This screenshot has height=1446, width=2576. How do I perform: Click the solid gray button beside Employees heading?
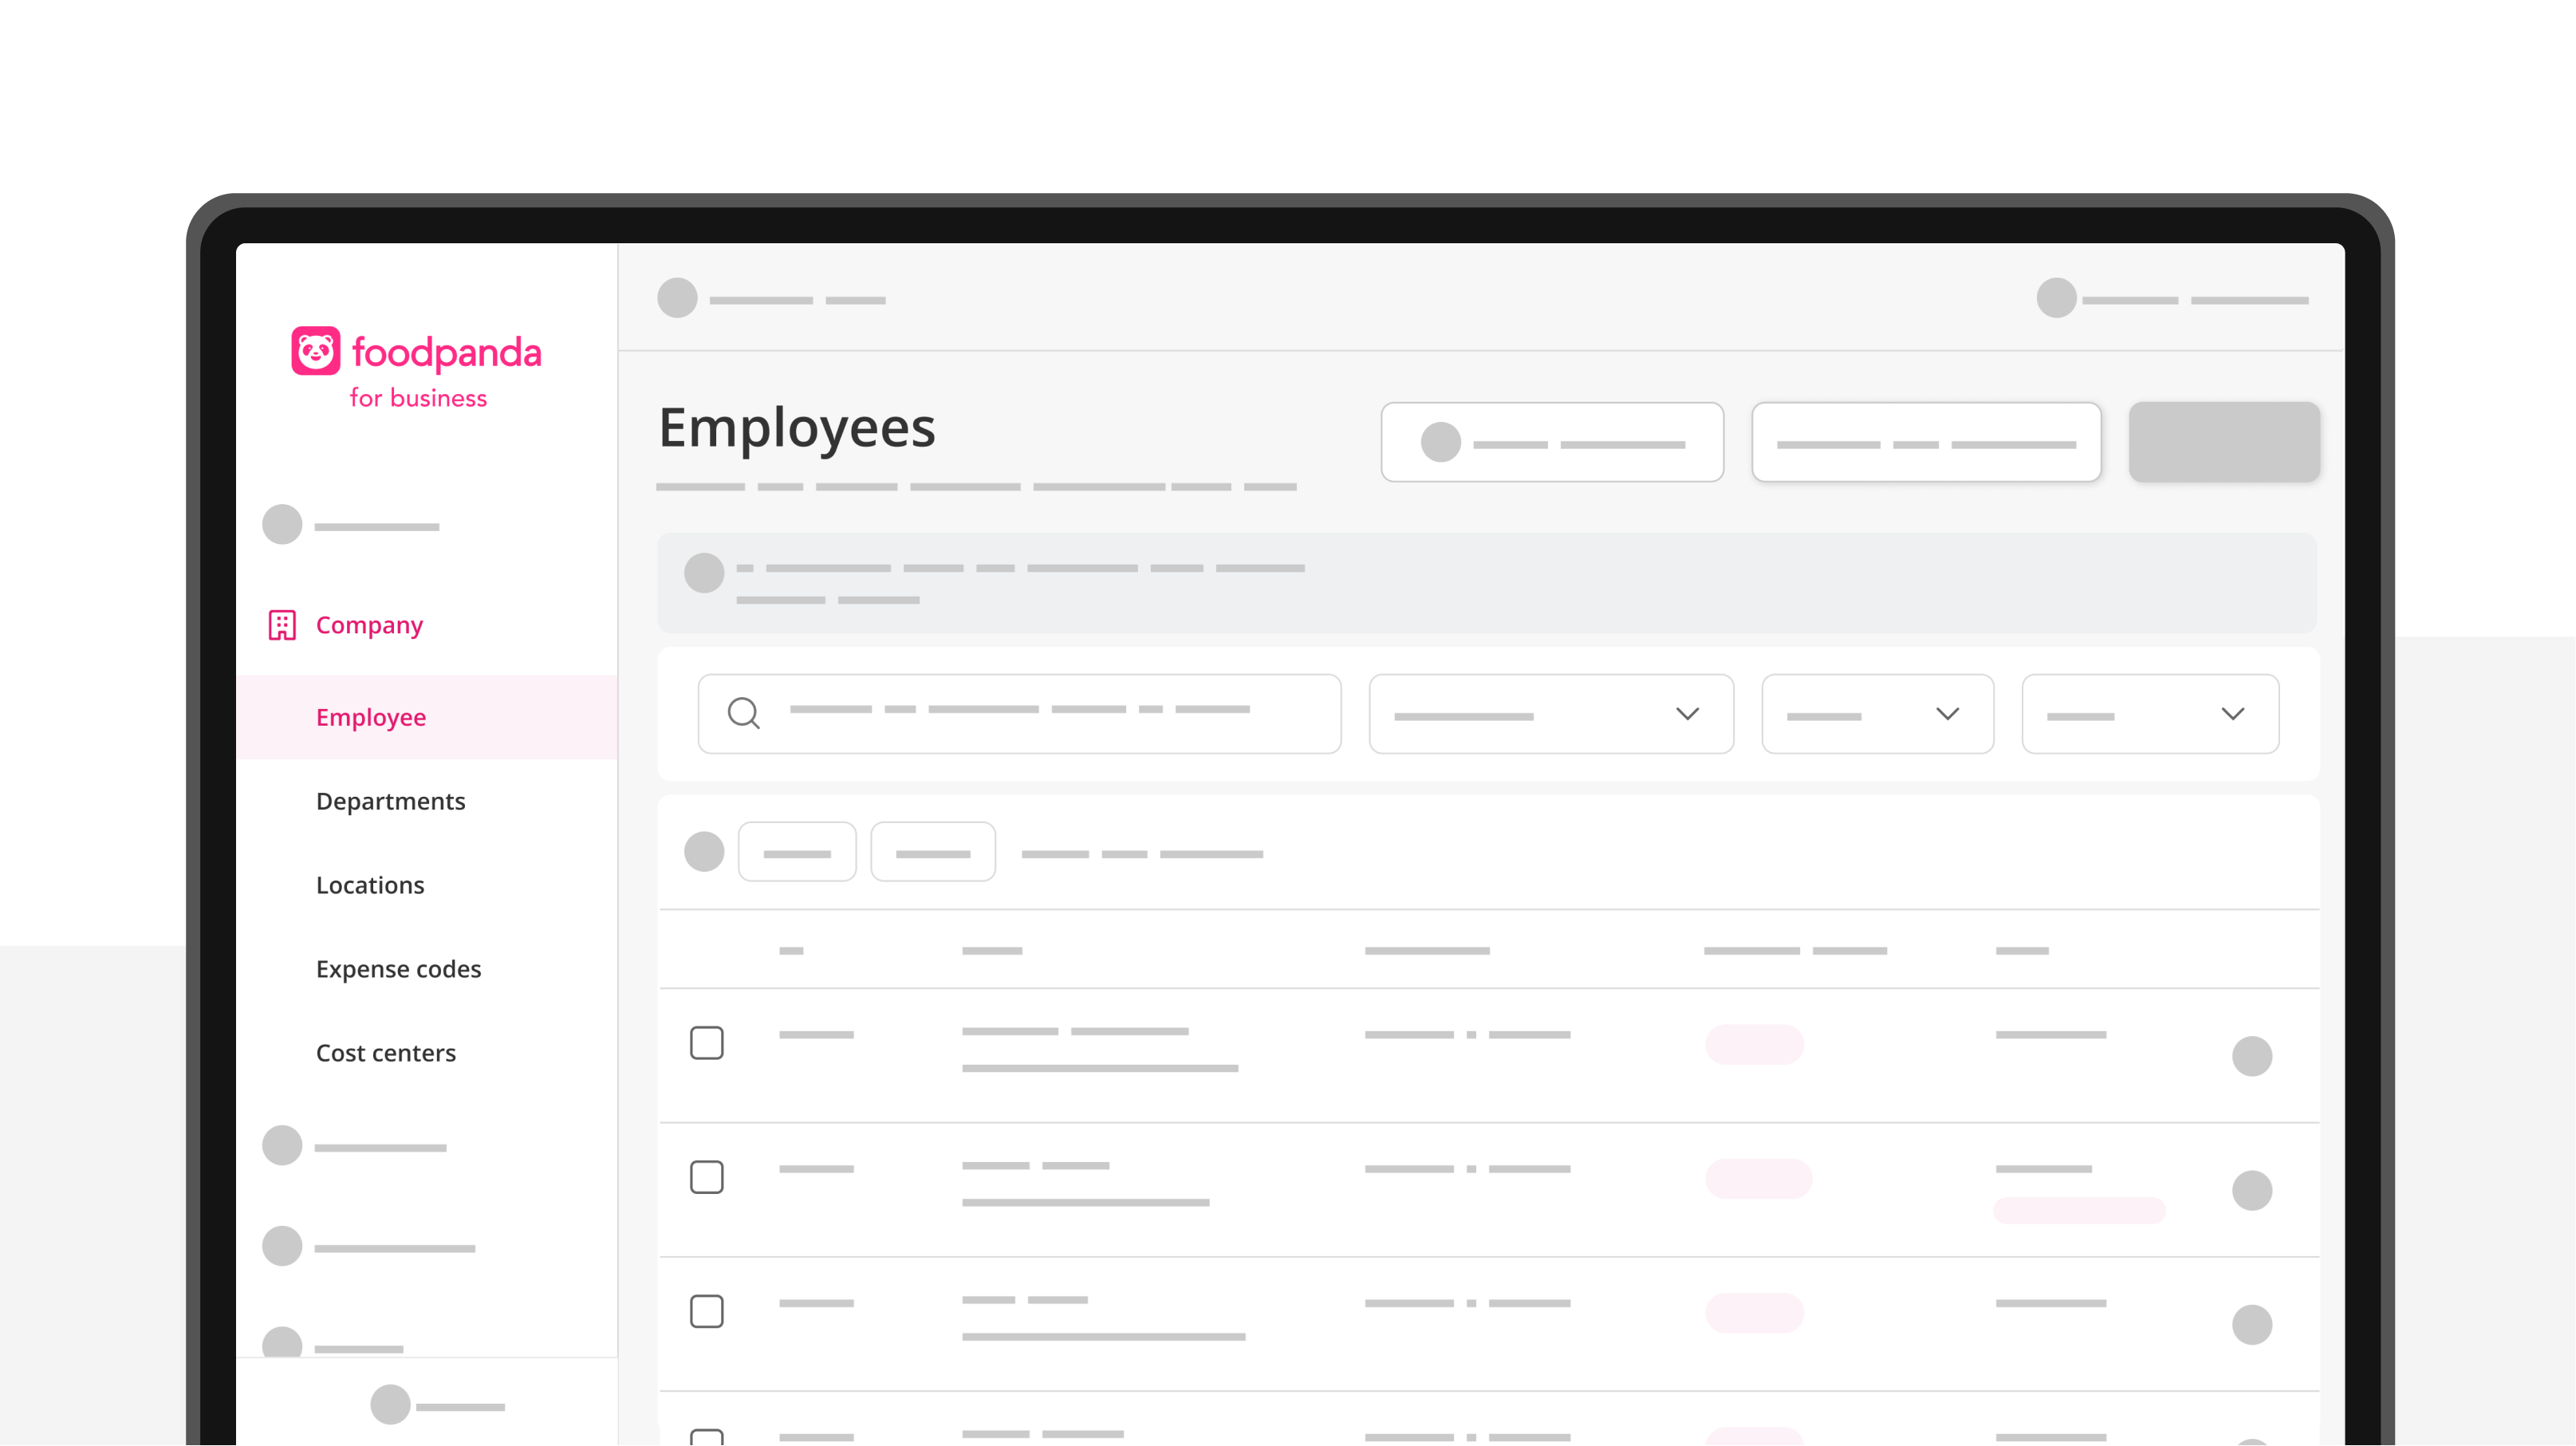tap(2224, 442)
